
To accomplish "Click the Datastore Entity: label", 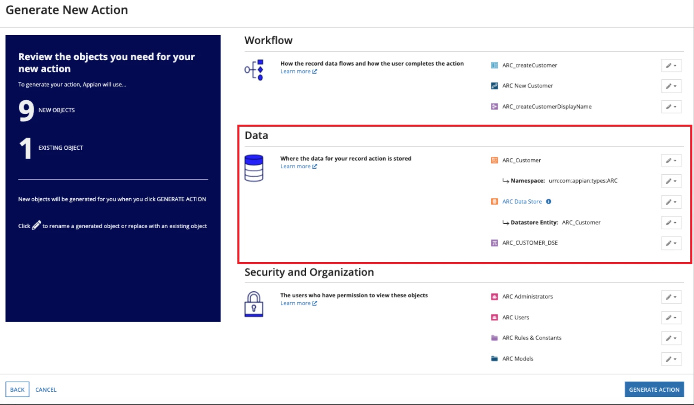I will [534, 223].
